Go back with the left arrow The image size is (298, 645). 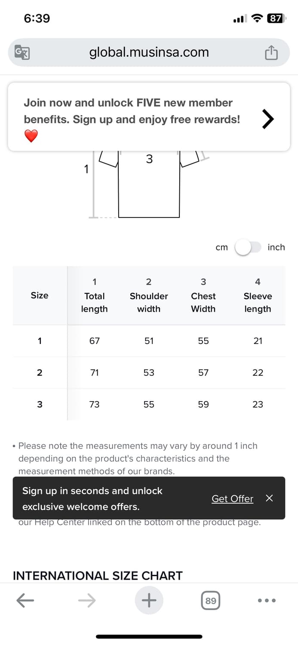[x=25, y=600]
